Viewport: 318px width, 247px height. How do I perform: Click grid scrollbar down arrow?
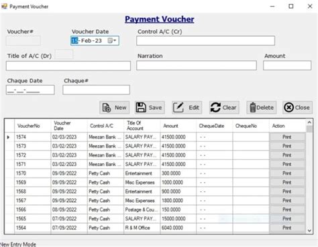309,230
